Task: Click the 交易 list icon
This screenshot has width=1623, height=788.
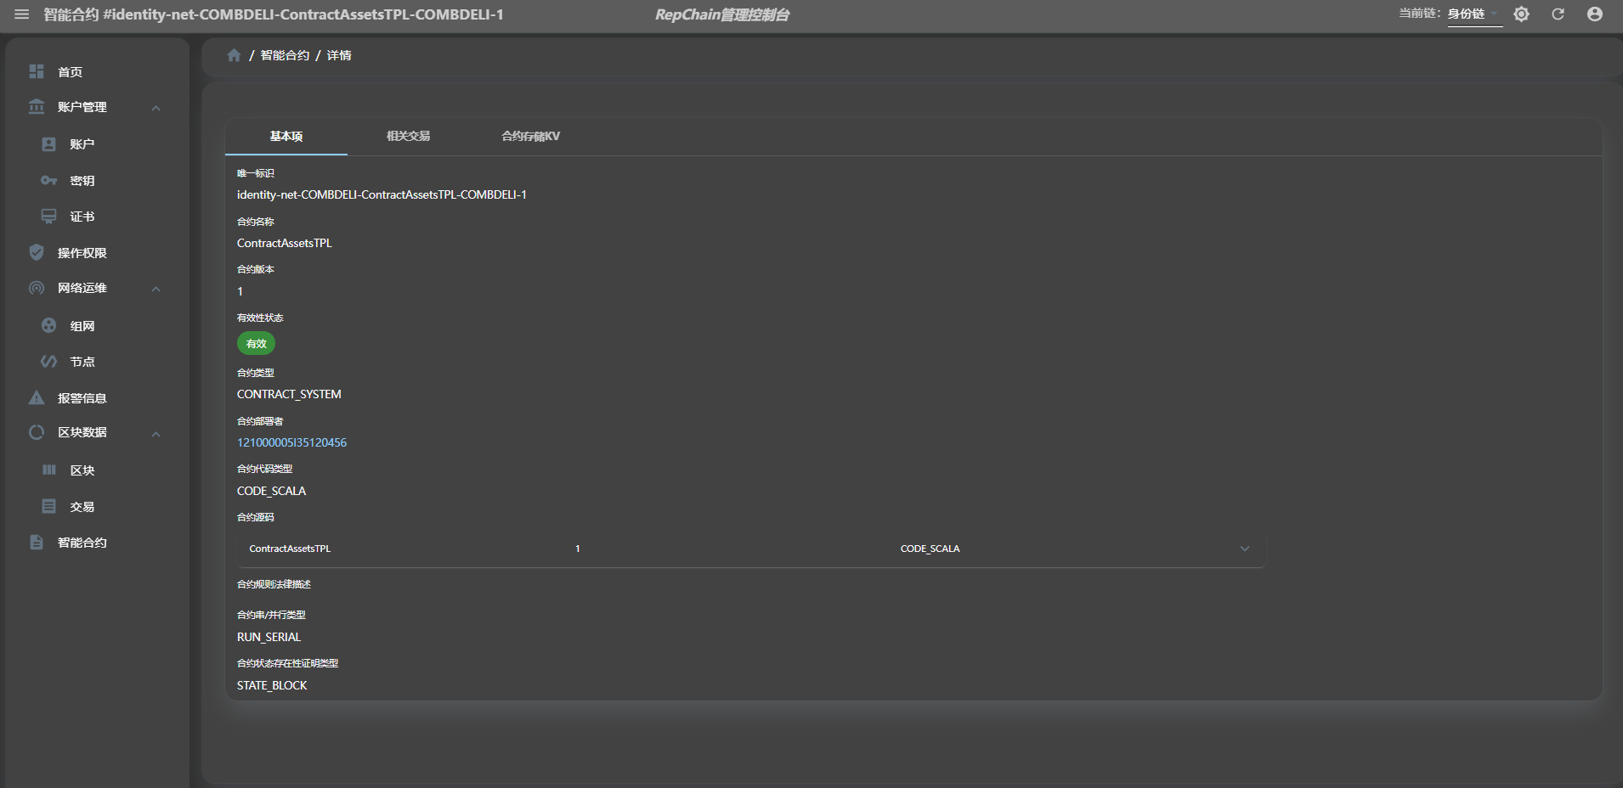Action: coord(49,506)
